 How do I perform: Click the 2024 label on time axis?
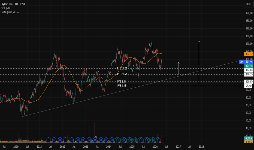click(109, 147)
